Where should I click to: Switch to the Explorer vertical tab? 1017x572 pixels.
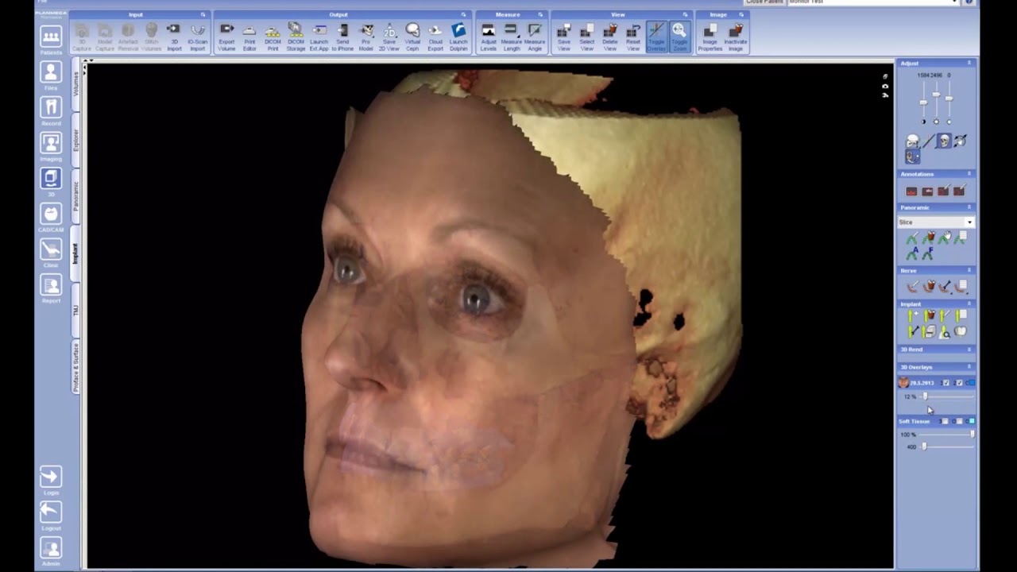[76, 141]
